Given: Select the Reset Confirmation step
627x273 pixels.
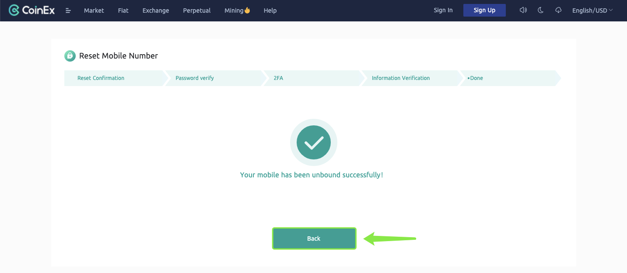Looking at the screenshot, I should 101,78.
